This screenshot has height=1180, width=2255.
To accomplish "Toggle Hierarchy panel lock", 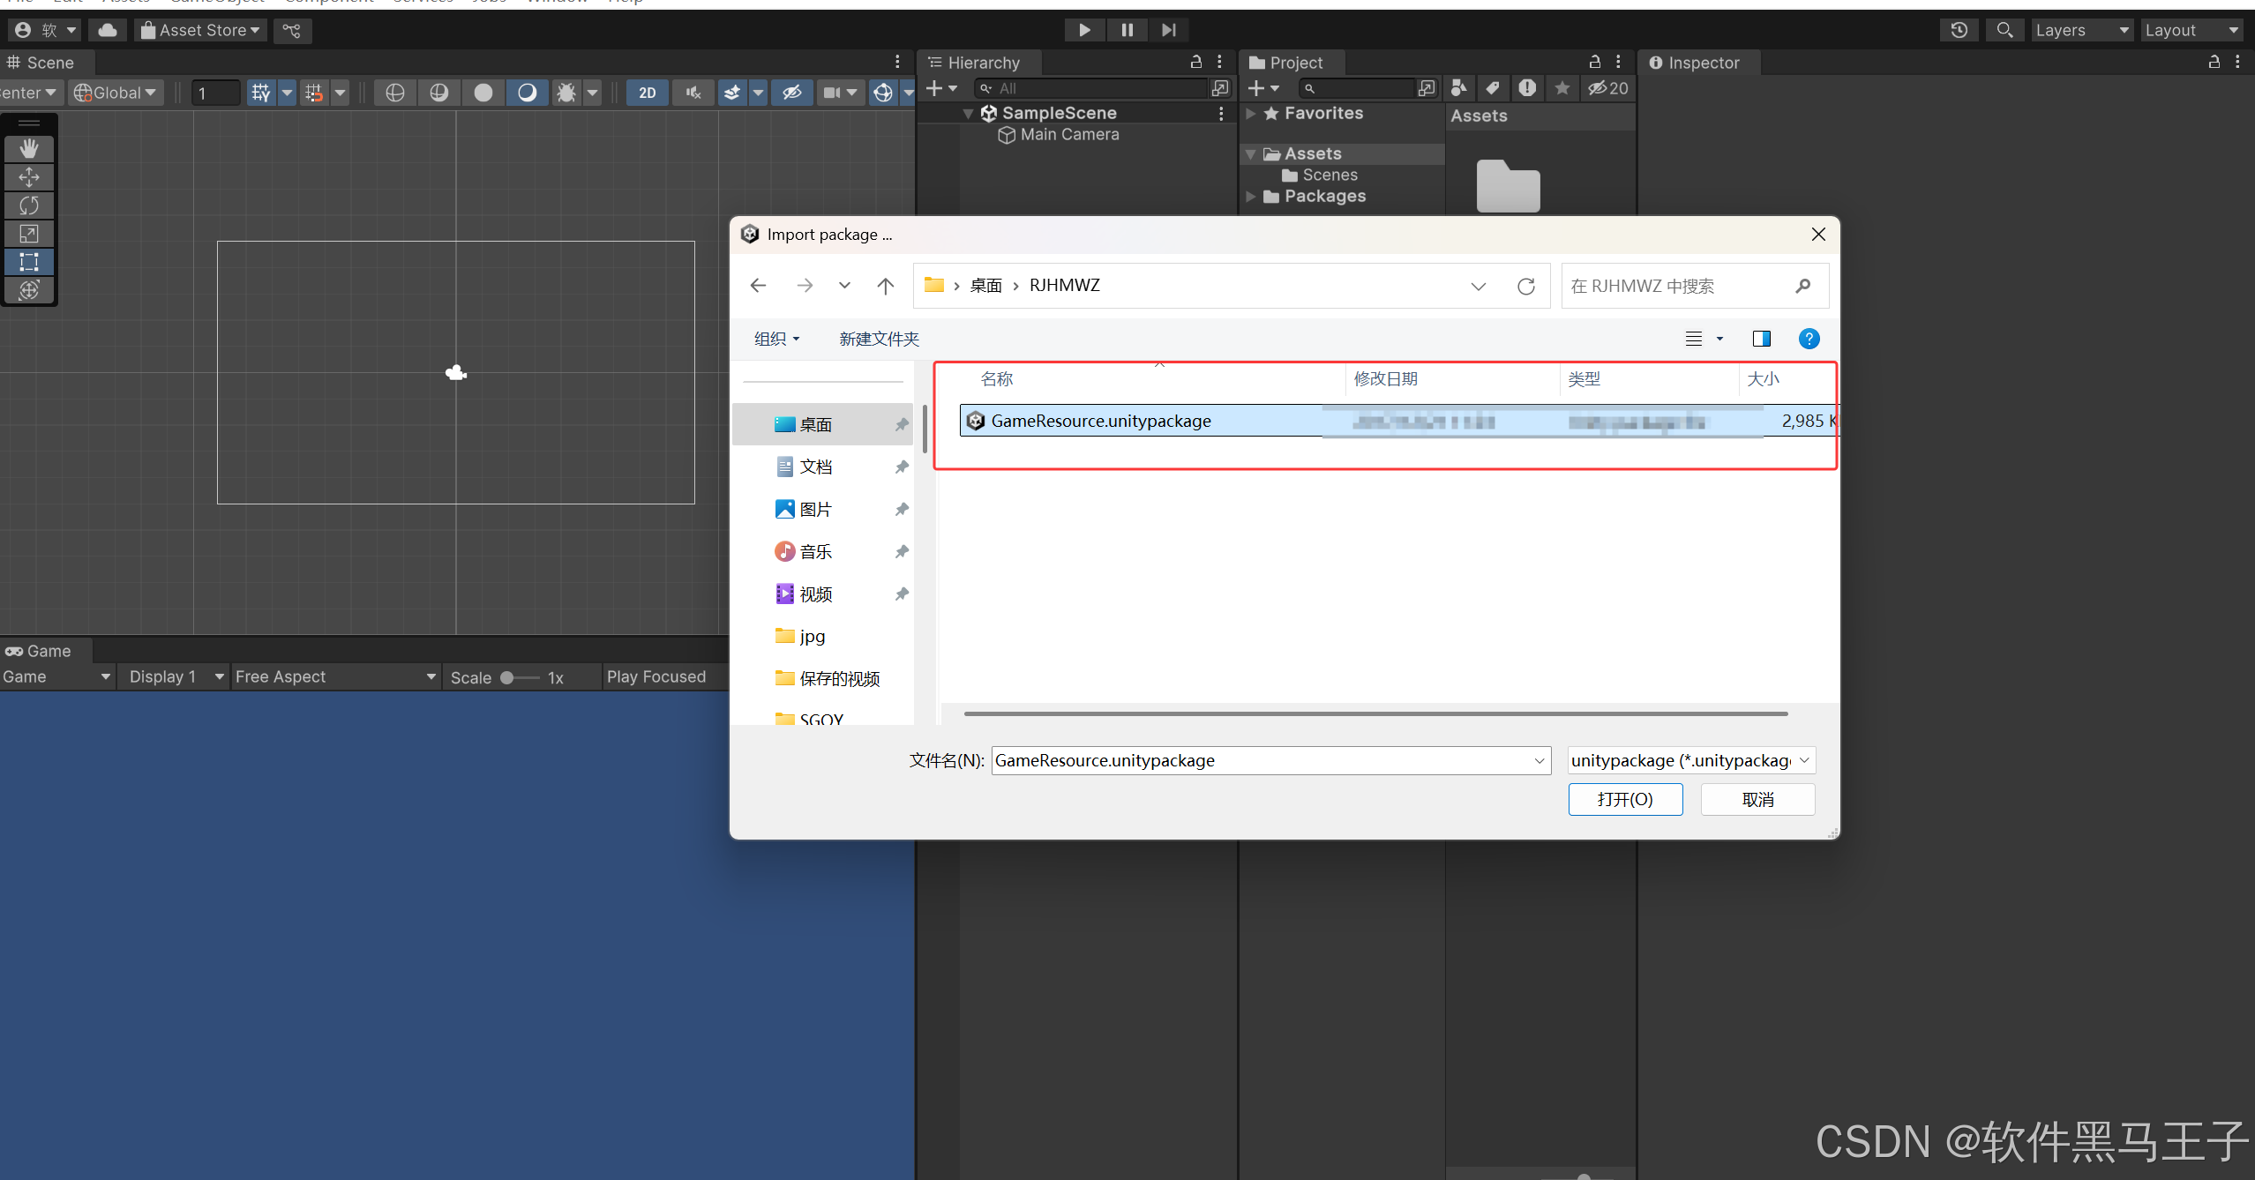I will [1196, 62].
